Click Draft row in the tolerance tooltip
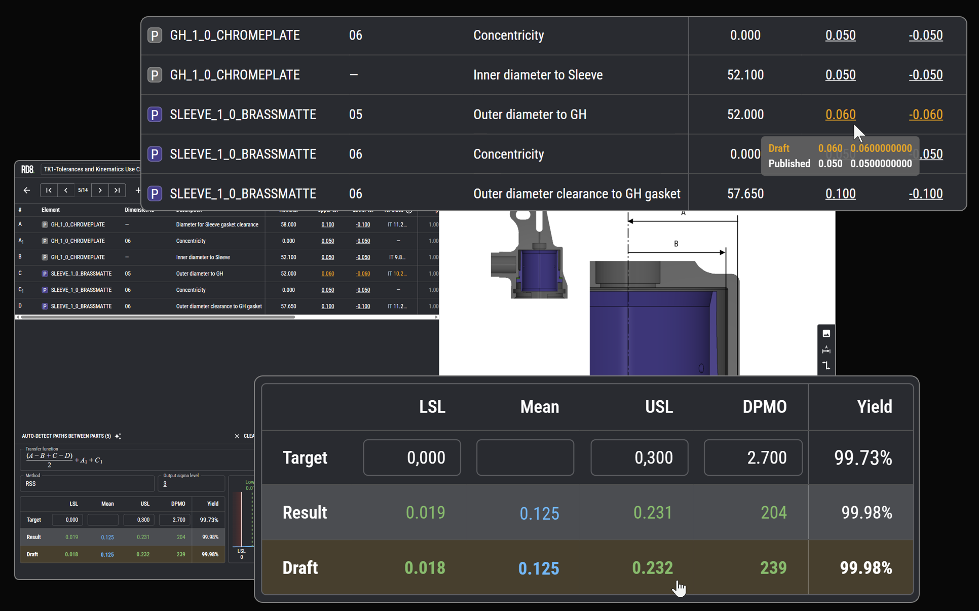This screenshot has width=979, height=611. [x=840, y=148]
